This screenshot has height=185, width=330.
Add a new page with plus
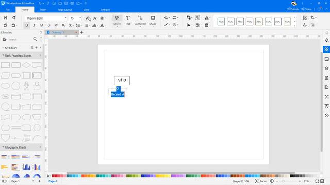tap(39, 181)
